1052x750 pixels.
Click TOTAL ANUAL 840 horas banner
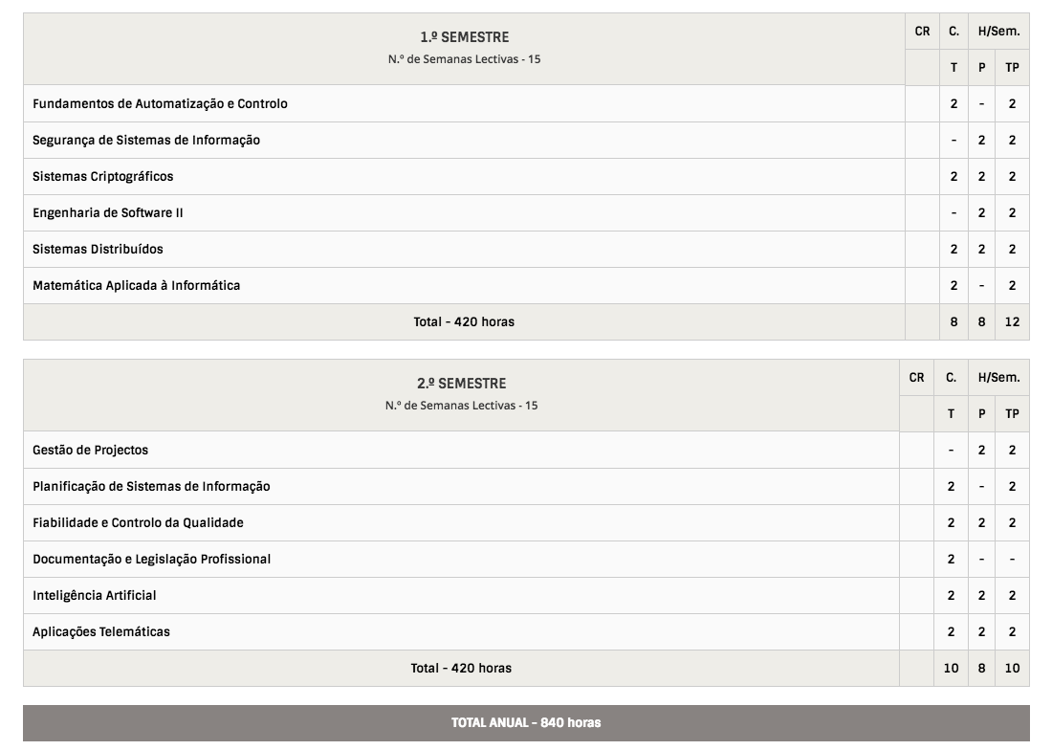pyautogui.click(x=526, y=722)
